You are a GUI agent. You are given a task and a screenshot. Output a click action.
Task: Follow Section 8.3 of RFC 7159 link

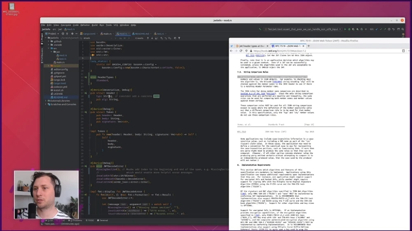point(253,93)
